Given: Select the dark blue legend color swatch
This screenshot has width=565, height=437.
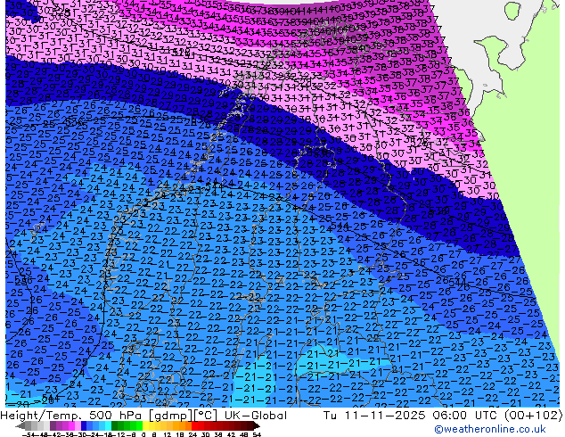Looking at the screenshot, I should [x=84, y=426].
